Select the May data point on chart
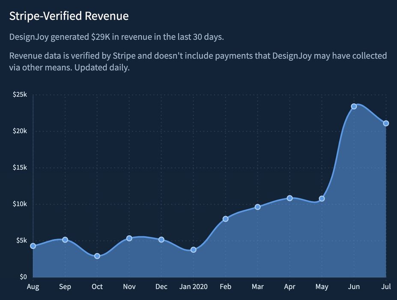Image resolution: width=397 pixels, height=300 pixels. click(x=322, y=199)
